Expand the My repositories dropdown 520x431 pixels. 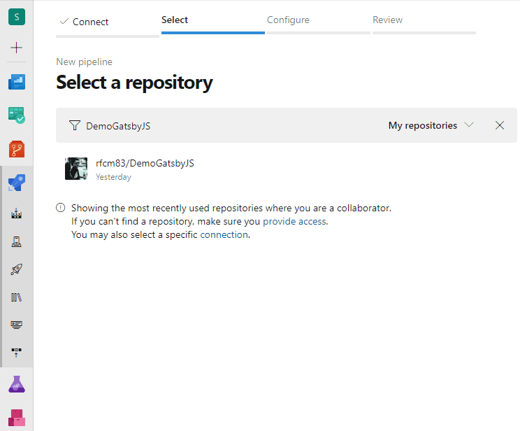click(431, 125)
